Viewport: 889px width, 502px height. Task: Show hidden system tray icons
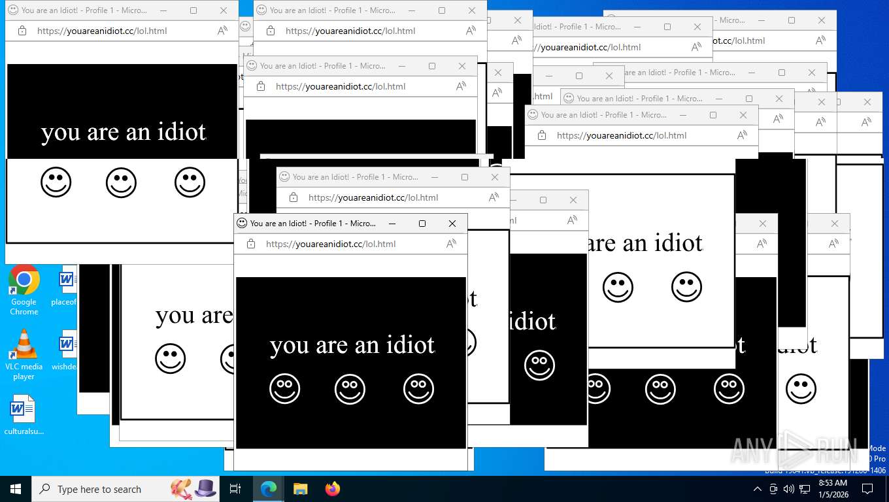[x=758, y=489]
